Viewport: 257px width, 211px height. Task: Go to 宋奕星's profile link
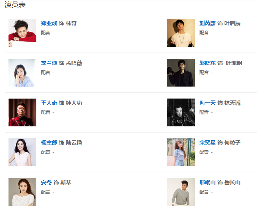click(208, 143)
